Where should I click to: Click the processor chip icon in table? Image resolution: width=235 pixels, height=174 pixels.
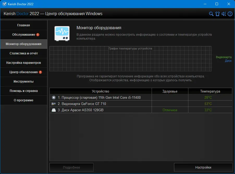54,98
